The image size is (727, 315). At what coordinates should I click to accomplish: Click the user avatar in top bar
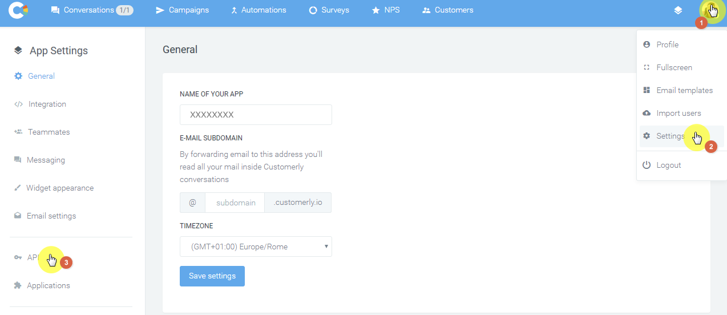710,10
